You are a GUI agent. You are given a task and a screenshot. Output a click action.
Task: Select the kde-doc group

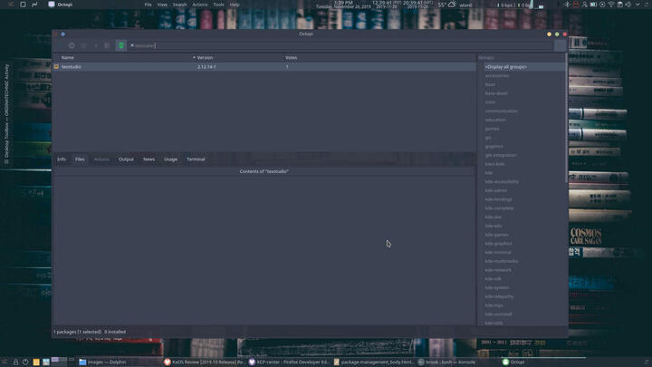coord(494,217)
